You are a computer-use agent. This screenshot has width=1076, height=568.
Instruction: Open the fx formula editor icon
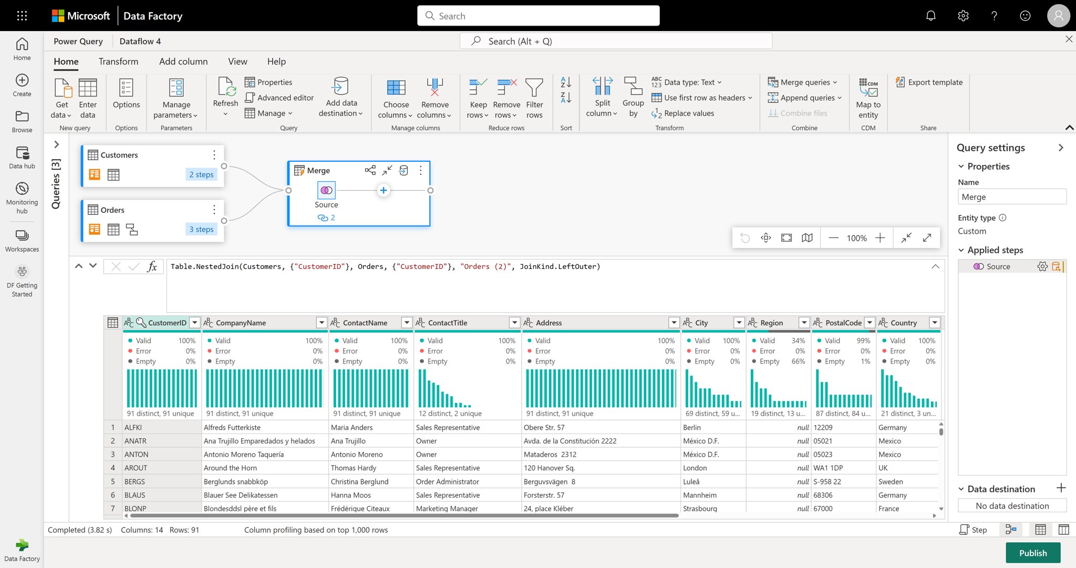pyautogui.click(x=152, y=266)
